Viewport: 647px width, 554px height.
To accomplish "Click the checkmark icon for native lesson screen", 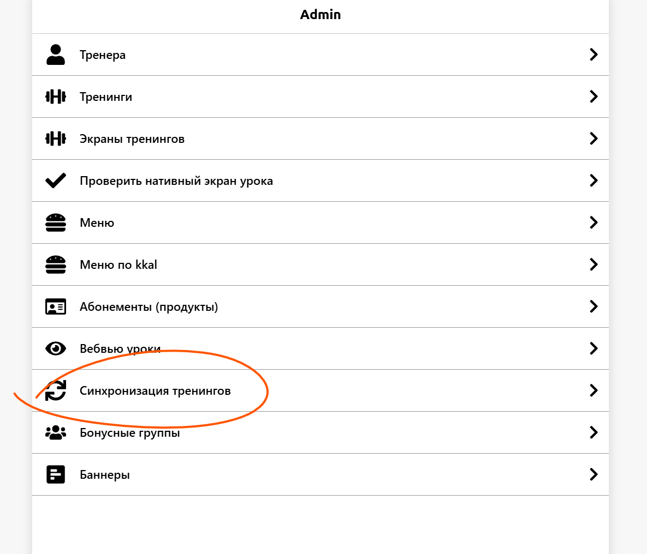I will 56,181.
